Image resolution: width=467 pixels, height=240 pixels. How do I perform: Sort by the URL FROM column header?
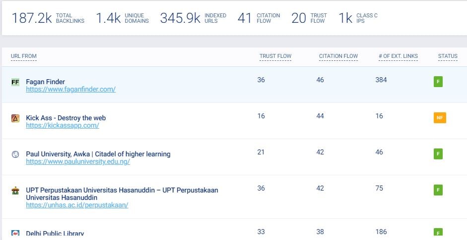pos(24,56)
